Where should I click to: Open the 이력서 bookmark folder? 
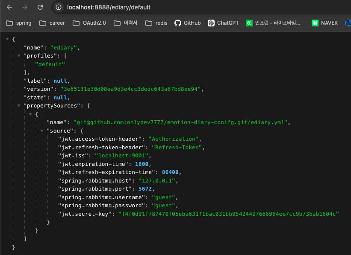pos(125,23)
